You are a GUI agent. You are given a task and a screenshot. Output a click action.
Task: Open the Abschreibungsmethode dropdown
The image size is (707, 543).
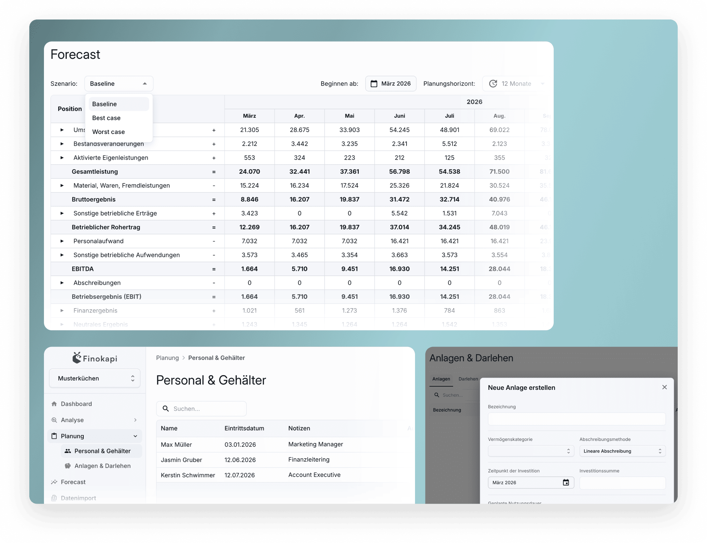click(622, 451)
